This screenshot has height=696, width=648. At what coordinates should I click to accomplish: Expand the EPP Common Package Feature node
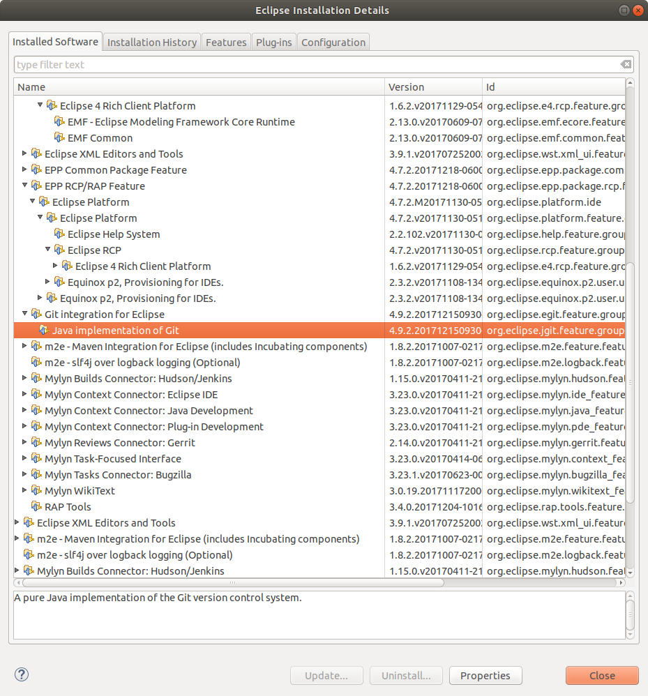pyautogui.click(x=24, y=169)
